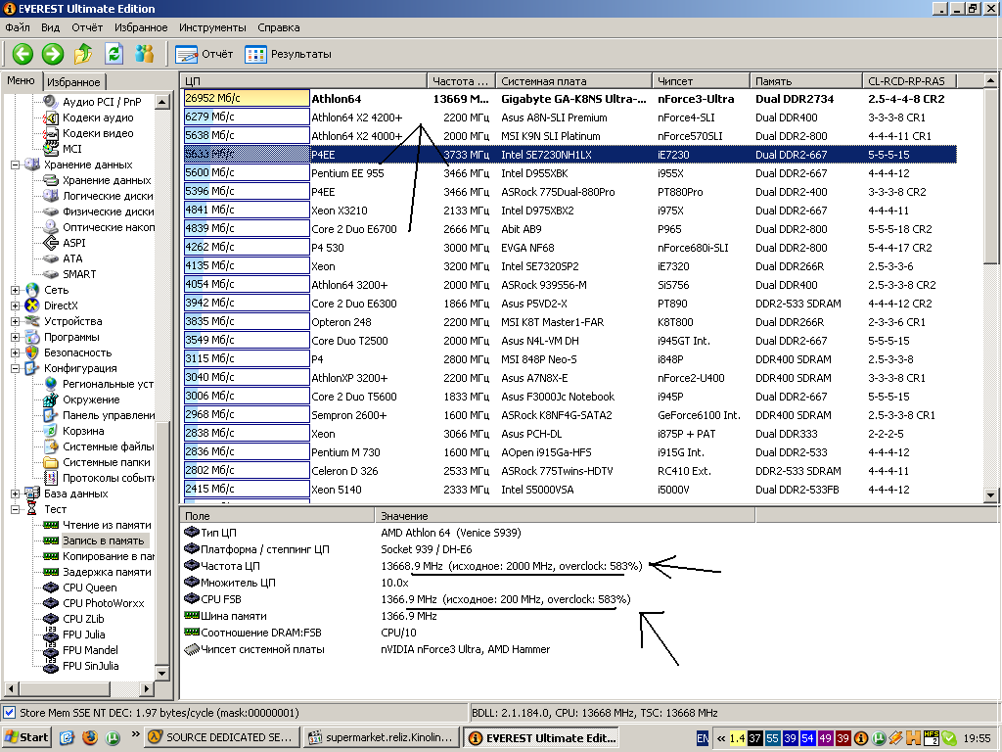Select Задержка памяти benchmark
1002x752 pixels.
tap(107, 572)
